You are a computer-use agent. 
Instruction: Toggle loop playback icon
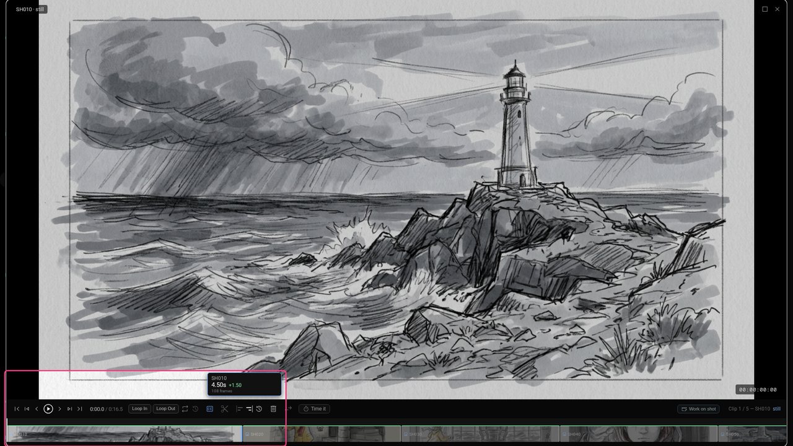point(185,409)
